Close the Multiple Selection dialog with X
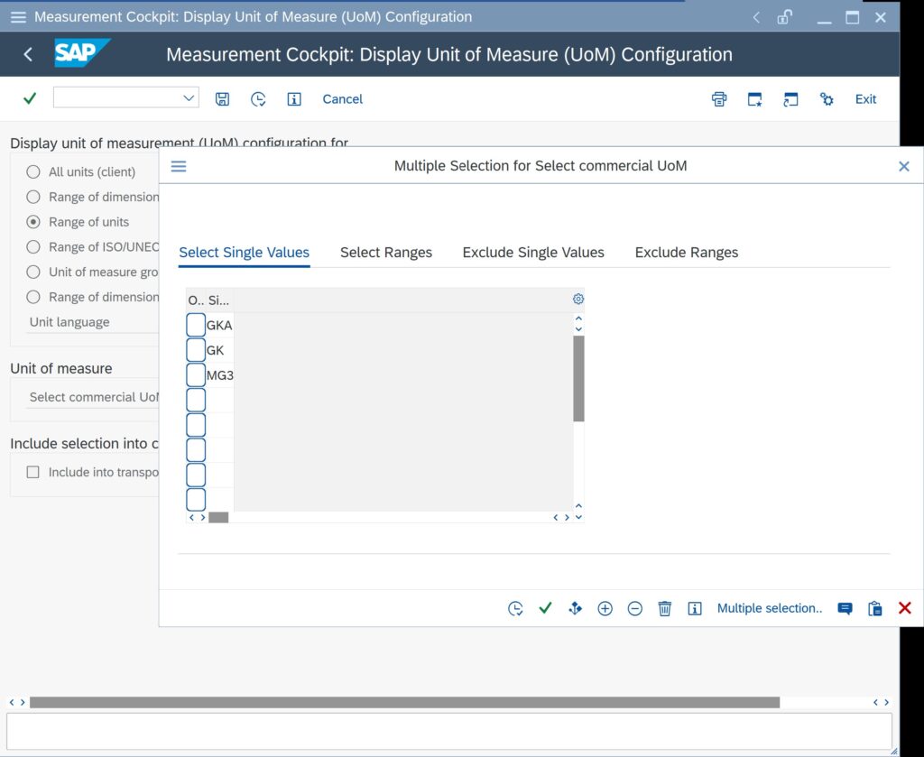The width and height of the screenshot is (924, 757). tap(904, 166)
